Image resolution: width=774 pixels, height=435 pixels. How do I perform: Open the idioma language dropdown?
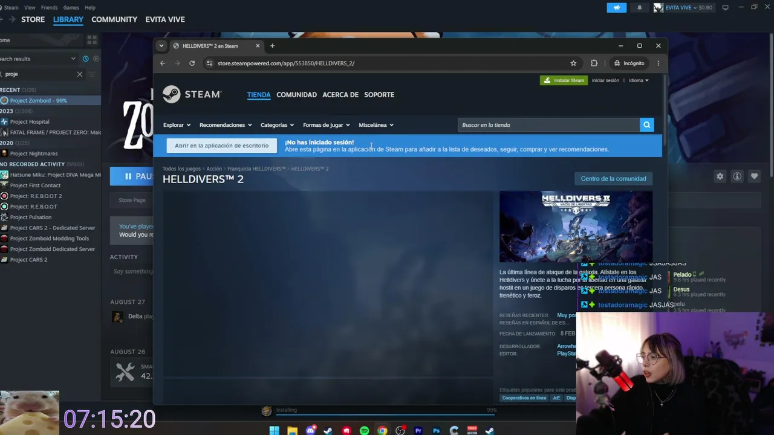[639, 80]
